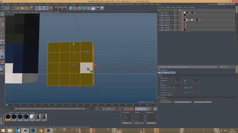This screenshot has width=238, height=133.
Task: Open the first menu in the Object Manager
Action: [x=162, y=7]
